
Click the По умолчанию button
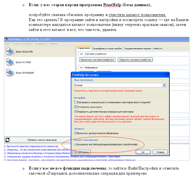[82, 152]
